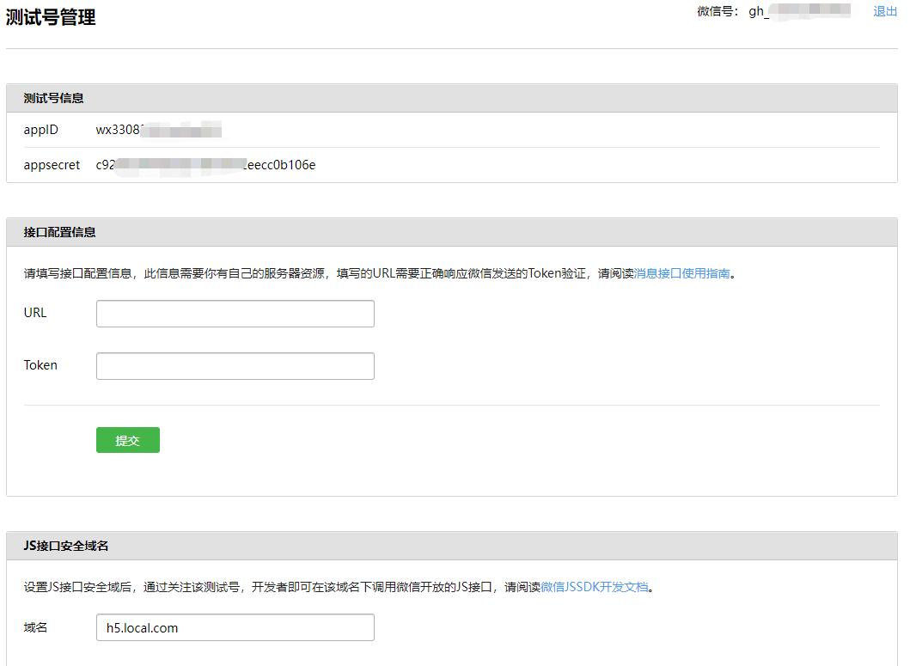The width and height of the screenshot is (910, 666).
Task: Click the 提交 submit button
Action: [x=127, y=439]
